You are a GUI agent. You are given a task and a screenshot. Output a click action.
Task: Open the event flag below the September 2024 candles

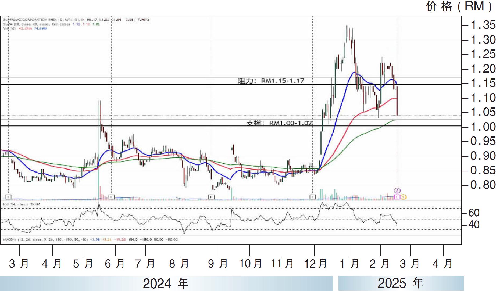tap(212, 197)
